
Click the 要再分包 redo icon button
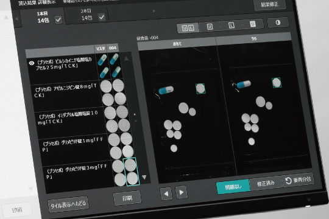point(298,180)
